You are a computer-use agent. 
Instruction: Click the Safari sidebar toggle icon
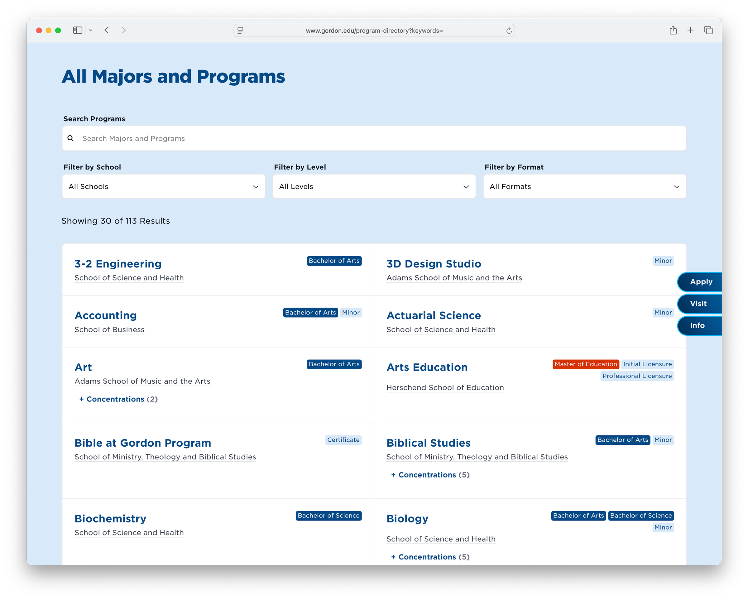pos(77,30)
